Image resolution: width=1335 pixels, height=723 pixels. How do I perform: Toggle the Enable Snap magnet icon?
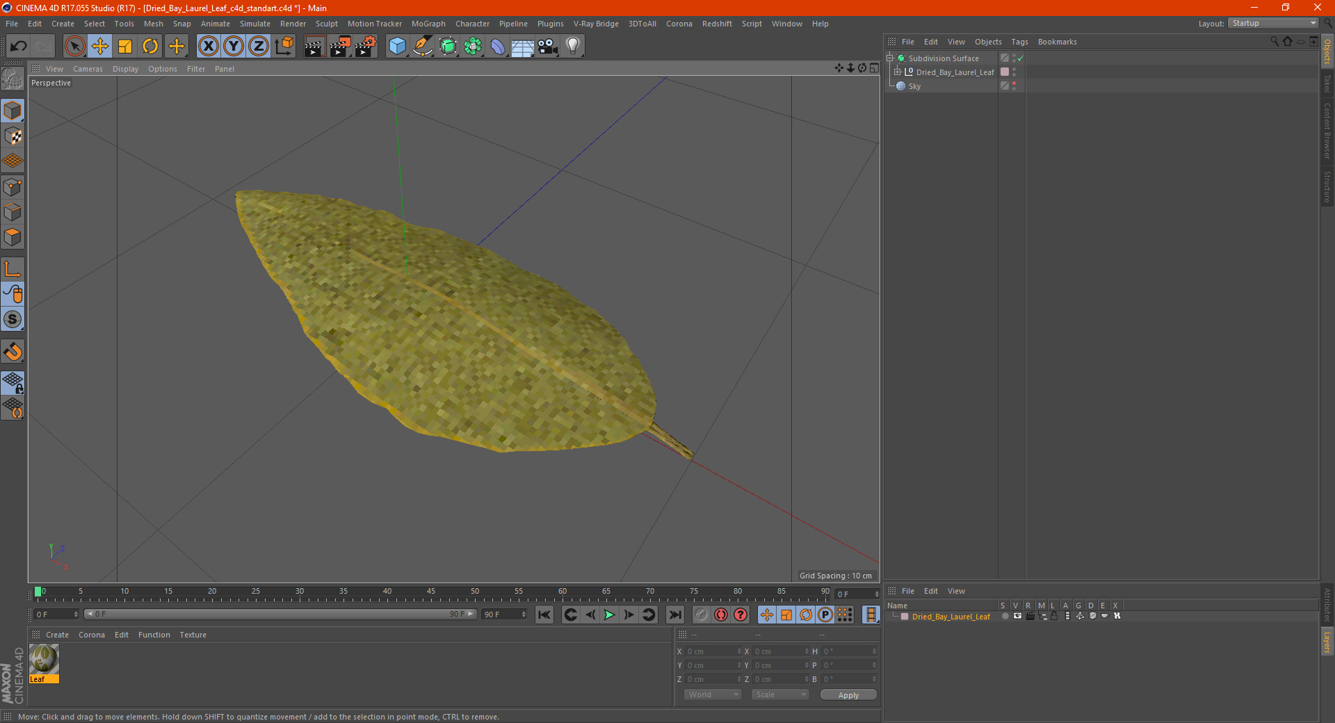13,352
